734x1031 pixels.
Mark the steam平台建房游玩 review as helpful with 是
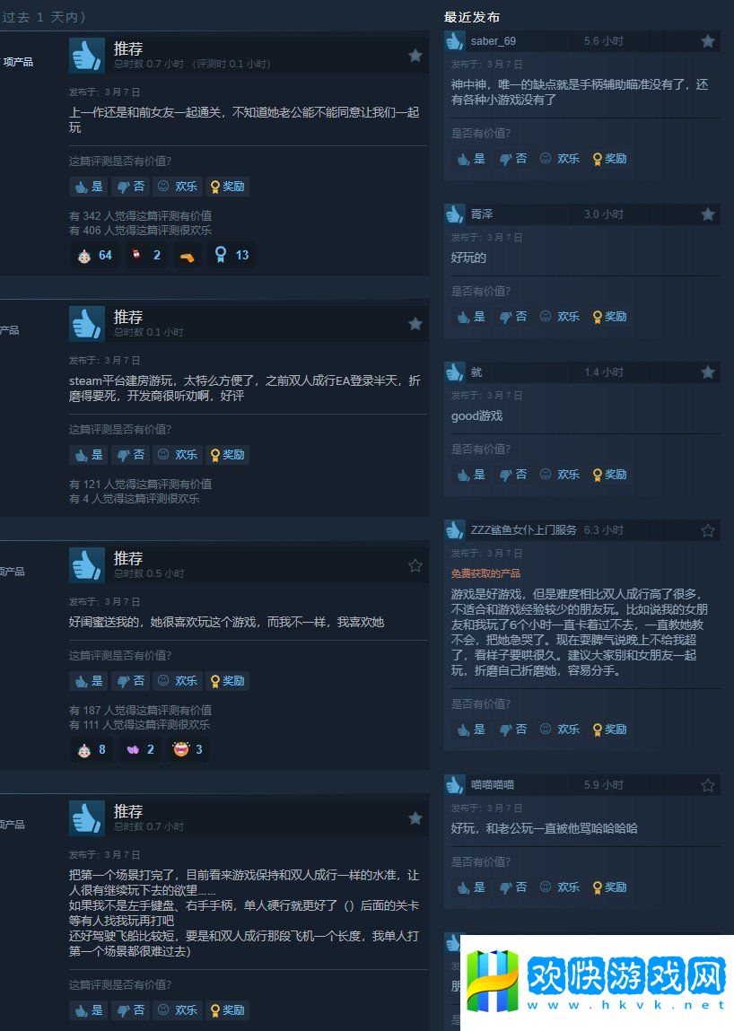(x=89, y=454)
